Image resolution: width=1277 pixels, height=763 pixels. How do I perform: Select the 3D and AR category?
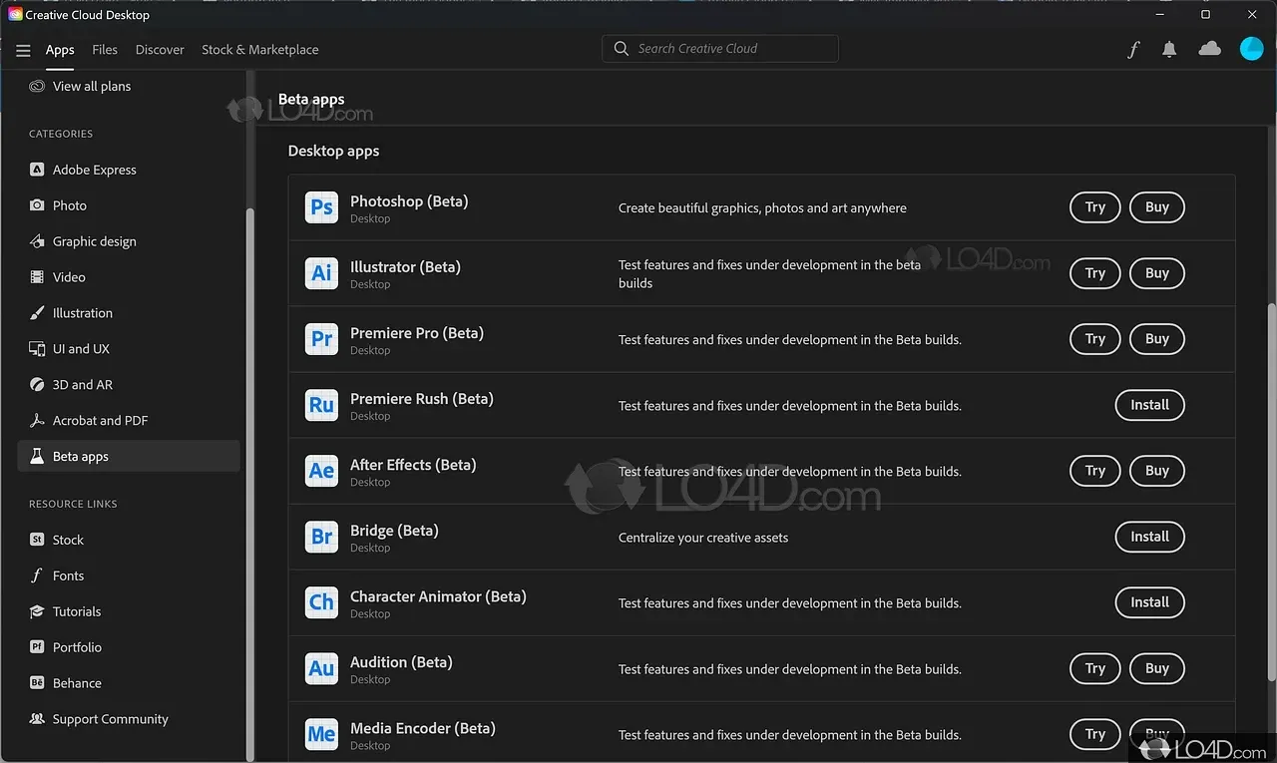pos(129,385)
